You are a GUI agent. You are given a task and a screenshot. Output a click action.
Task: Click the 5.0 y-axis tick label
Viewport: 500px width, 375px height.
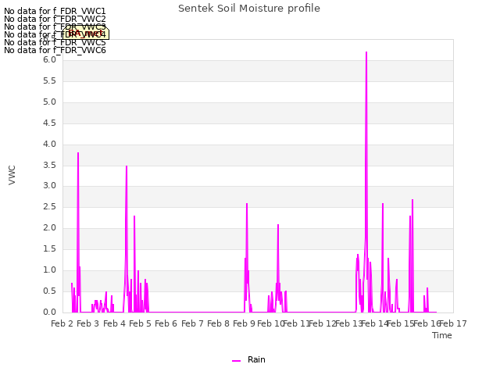pyautogui.click(x=49, y=102)
